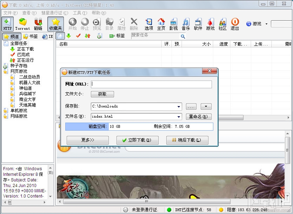
Task: Click the 获取 file size button
Action: coord(102,94)
